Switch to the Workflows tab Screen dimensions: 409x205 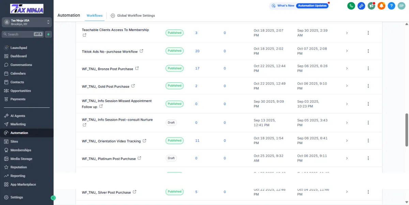click(94, 16)
